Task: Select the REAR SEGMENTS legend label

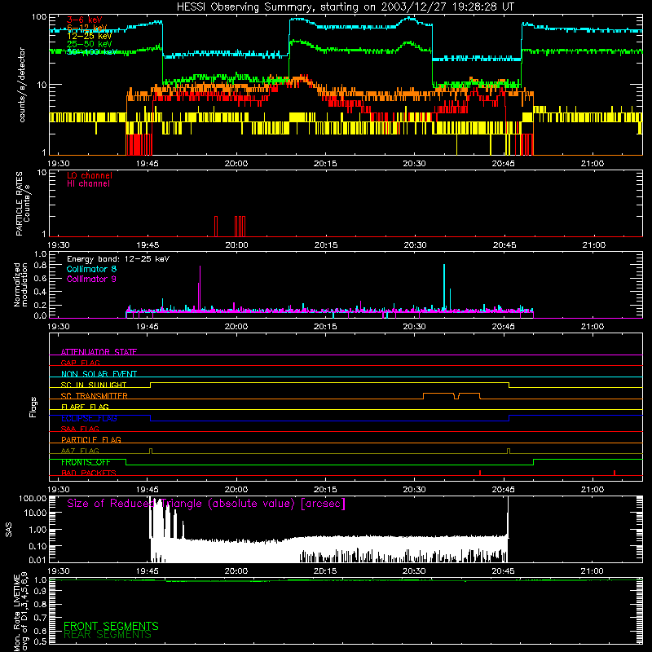Action: 108,635
